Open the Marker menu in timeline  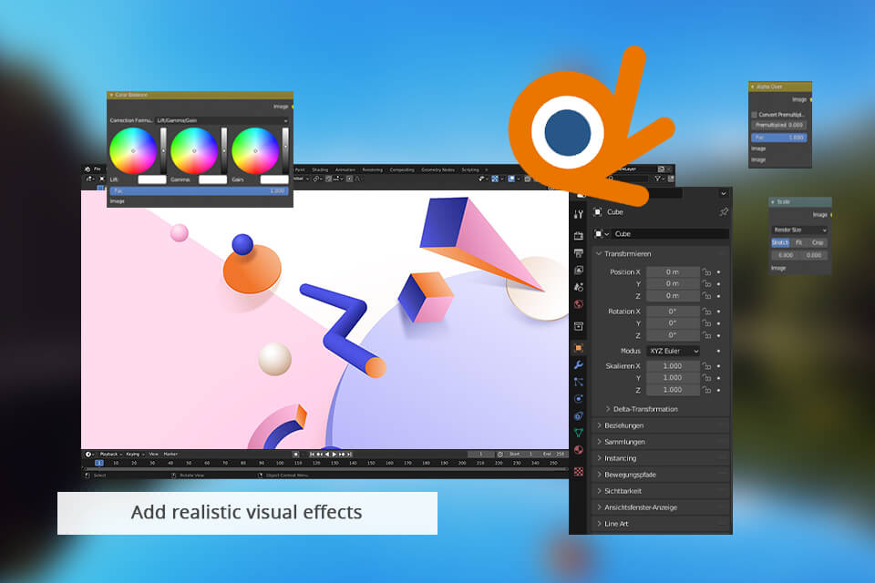click(170, 455)
